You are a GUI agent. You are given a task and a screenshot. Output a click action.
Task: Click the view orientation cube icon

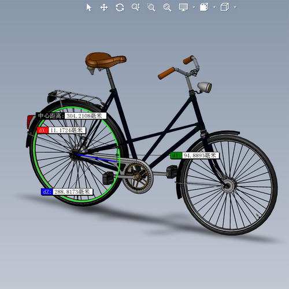click(225, 8)
